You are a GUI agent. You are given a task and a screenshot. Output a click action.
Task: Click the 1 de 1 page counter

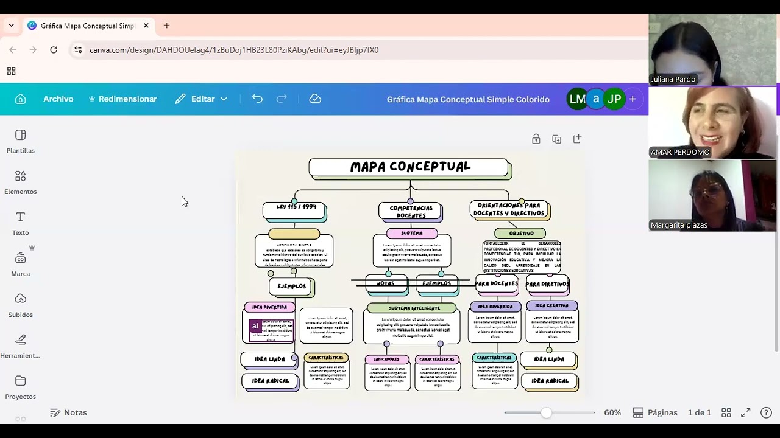click(700, 412)
